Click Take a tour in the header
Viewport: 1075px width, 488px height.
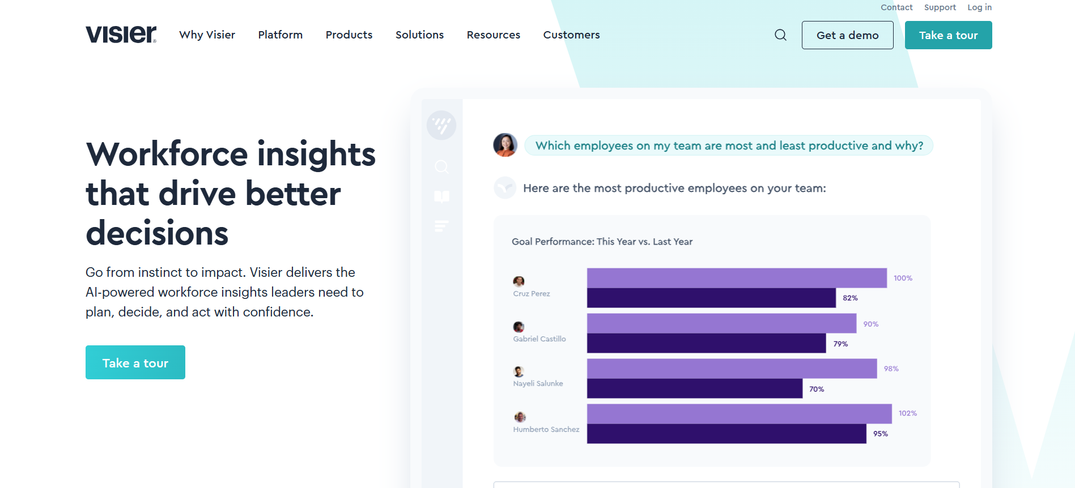[x=948, y=35]
